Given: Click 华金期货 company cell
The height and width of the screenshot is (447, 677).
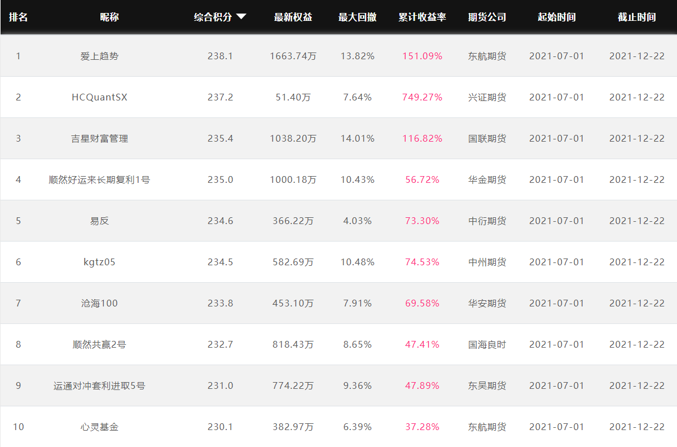Looking at the screenshot, I should click(487, 179).
